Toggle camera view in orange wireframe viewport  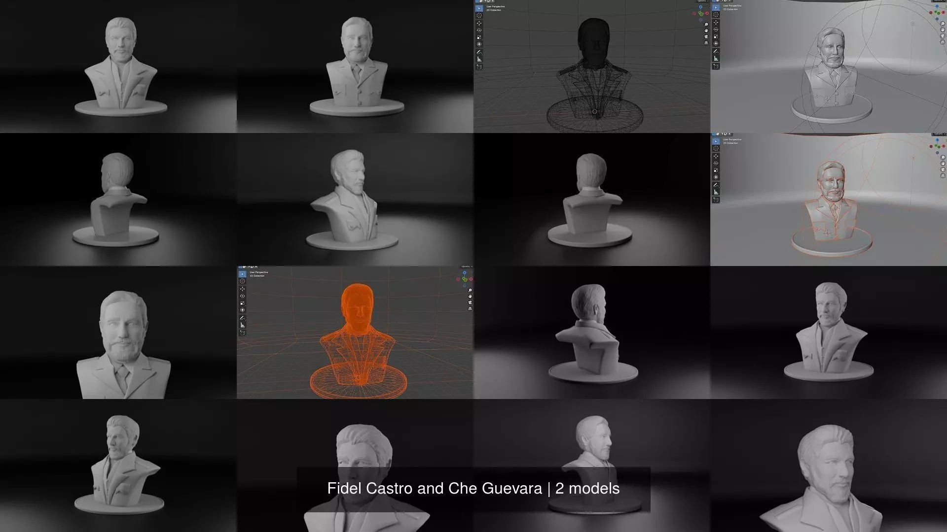coord(470,302)
